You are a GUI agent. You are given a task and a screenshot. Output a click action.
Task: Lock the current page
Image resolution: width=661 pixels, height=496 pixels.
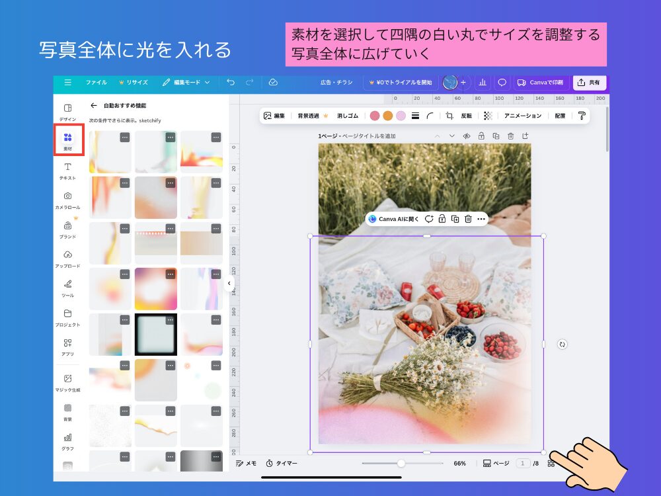tap(481, 136)
